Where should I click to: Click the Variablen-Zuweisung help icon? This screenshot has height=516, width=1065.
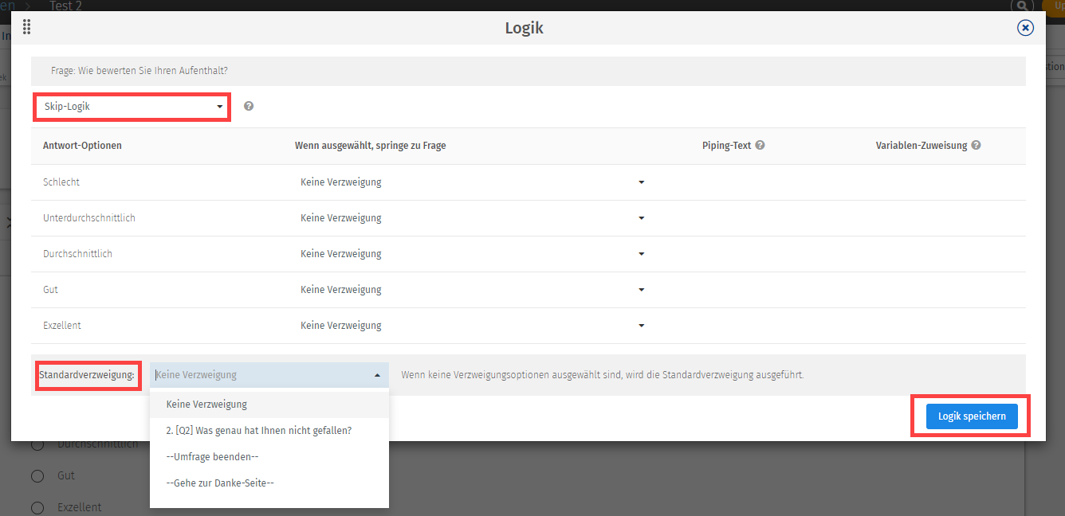pyautogui.click(x=976, y=146)
